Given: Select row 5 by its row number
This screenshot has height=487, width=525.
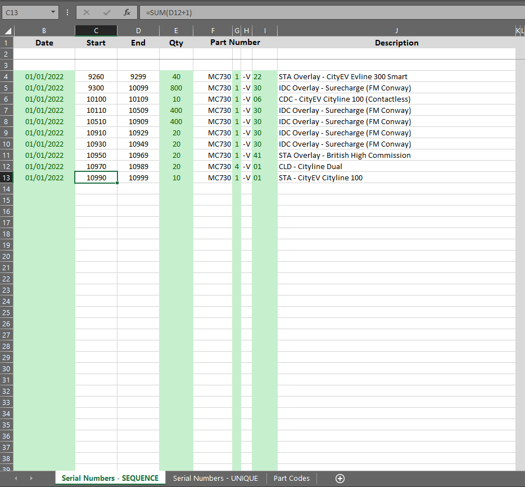Looking at the screenshot, I should click(6, 88).
